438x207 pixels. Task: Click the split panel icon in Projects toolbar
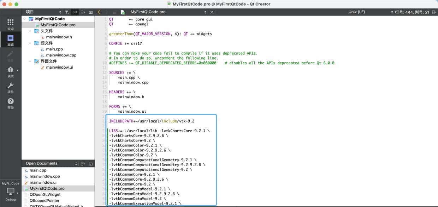tap(82, 12)
